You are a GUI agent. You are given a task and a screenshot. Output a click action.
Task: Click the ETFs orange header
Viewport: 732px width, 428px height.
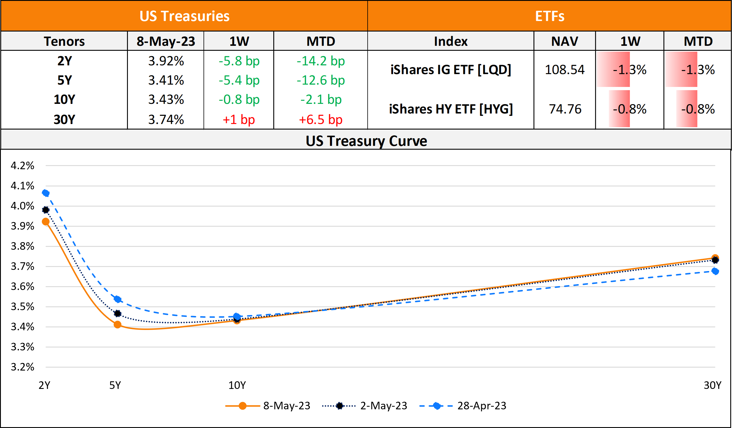[x=550, y=16]
